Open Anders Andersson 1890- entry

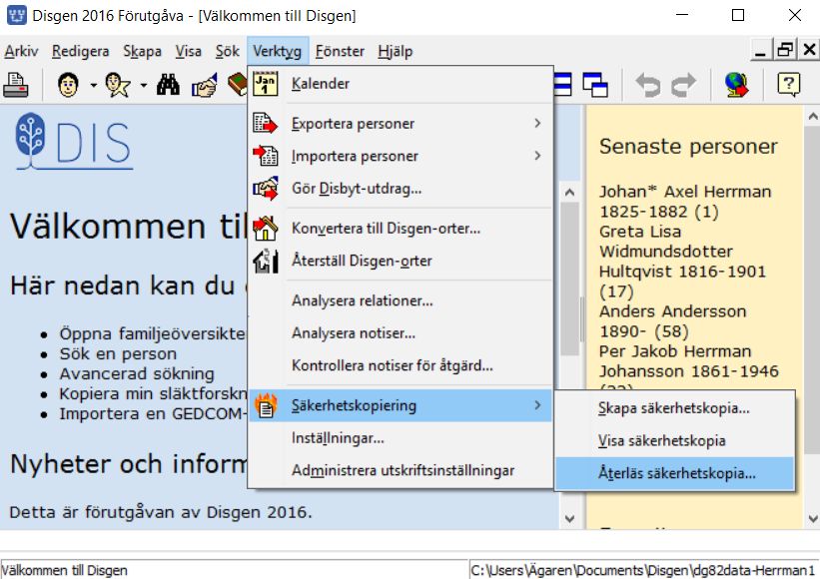[673, 321]
